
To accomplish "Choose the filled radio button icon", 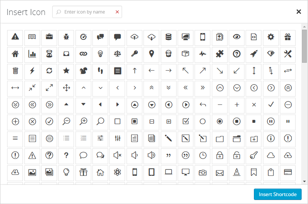I will tap(220, 121).
